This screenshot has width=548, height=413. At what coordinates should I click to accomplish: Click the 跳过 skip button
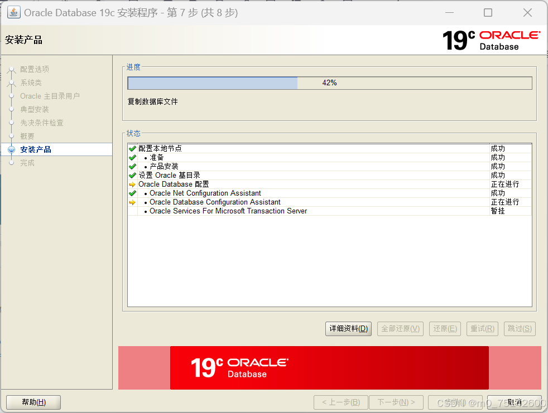click(x=519, y=328)
